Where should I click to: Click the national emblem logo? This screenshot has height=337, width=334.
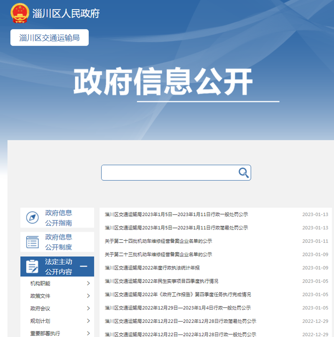(x=20, y=13)
